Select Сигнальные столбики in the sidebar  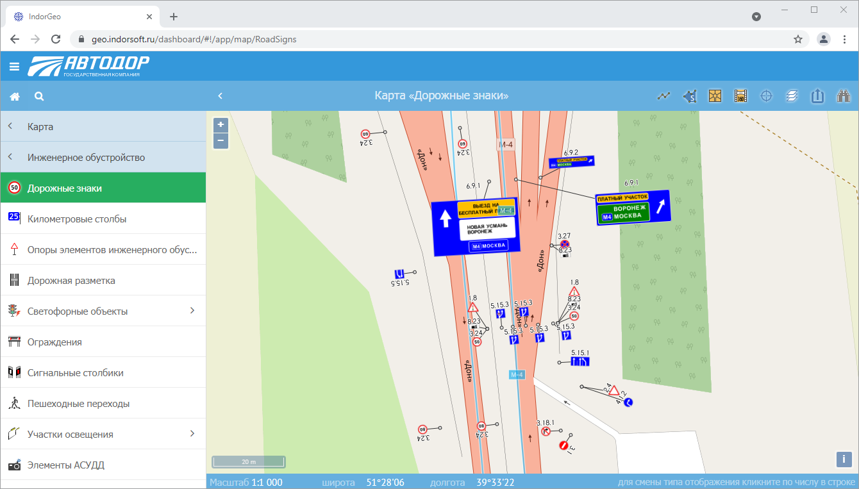coord(103,372)
